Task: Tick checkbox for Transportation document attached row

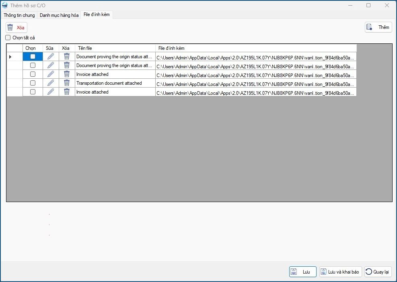Action: [33, 83]
